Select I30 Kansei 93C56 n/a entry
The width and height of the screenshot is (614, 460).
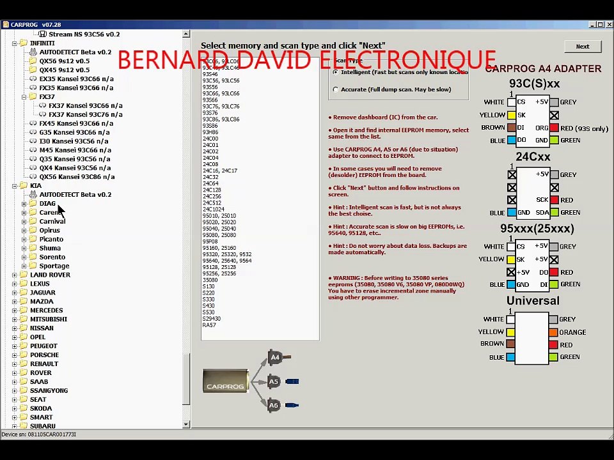point(74,141)
